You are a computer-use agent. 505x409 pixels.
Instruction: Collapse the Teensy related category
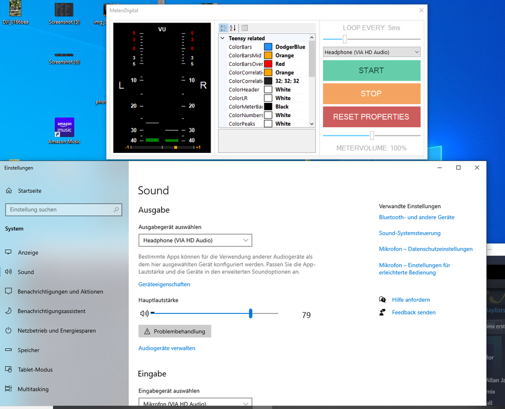point(222,38)
